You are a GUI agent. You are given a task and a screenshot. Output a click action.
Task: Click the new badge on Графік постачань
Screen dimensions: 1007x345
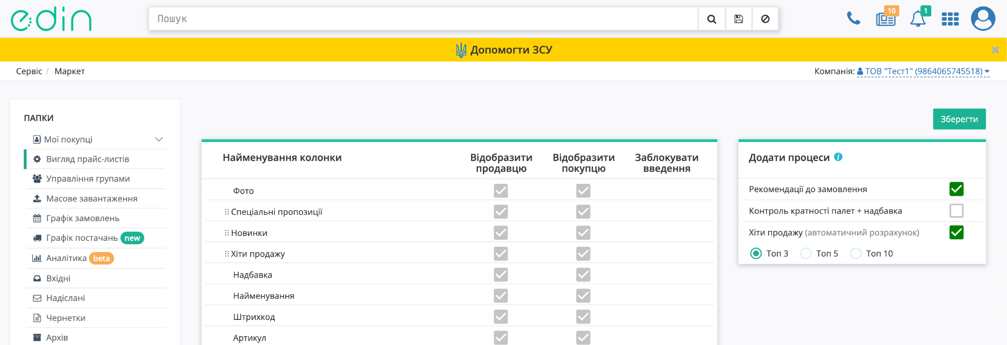tap(132, 238)
